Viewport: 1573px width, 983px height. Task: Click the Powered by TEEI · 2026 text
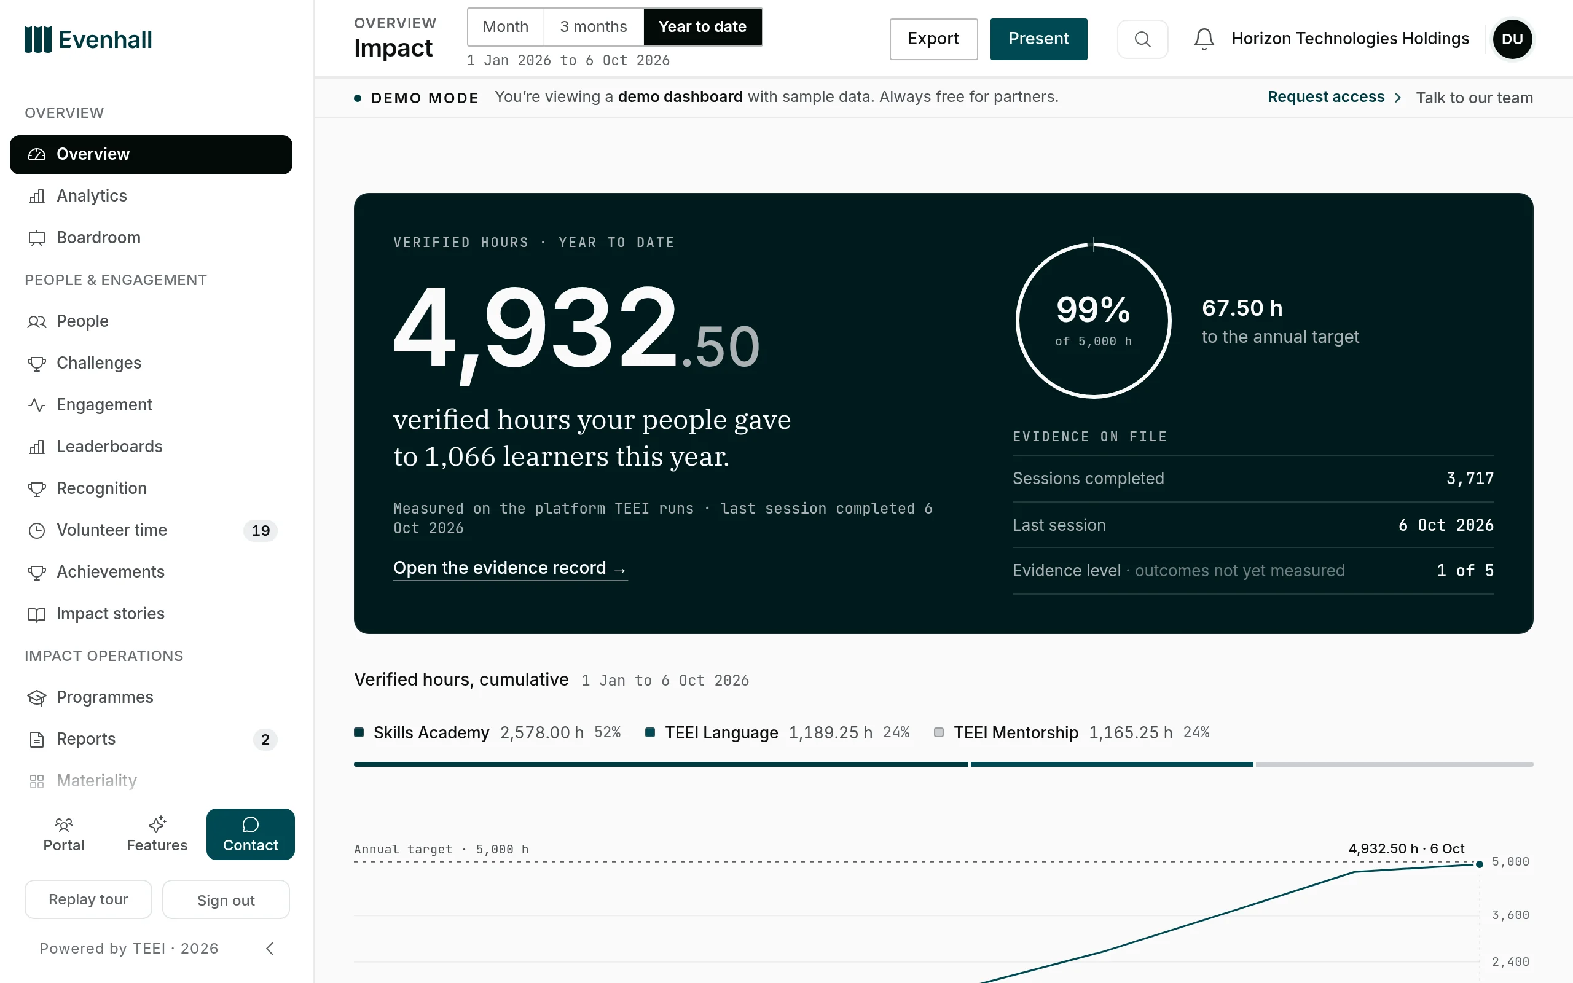coord(128,949)
